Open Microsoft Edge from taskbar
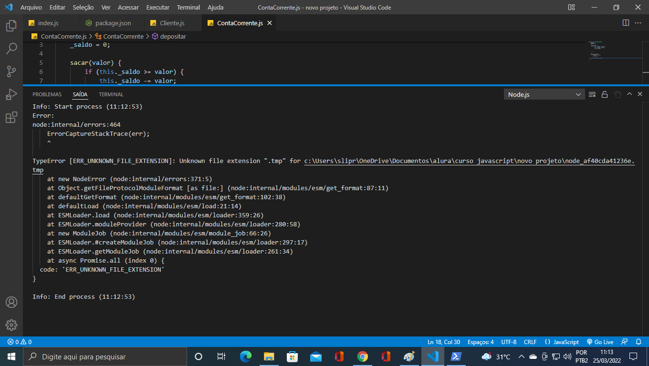The image size is (649, 366). [x=245, y=356]
